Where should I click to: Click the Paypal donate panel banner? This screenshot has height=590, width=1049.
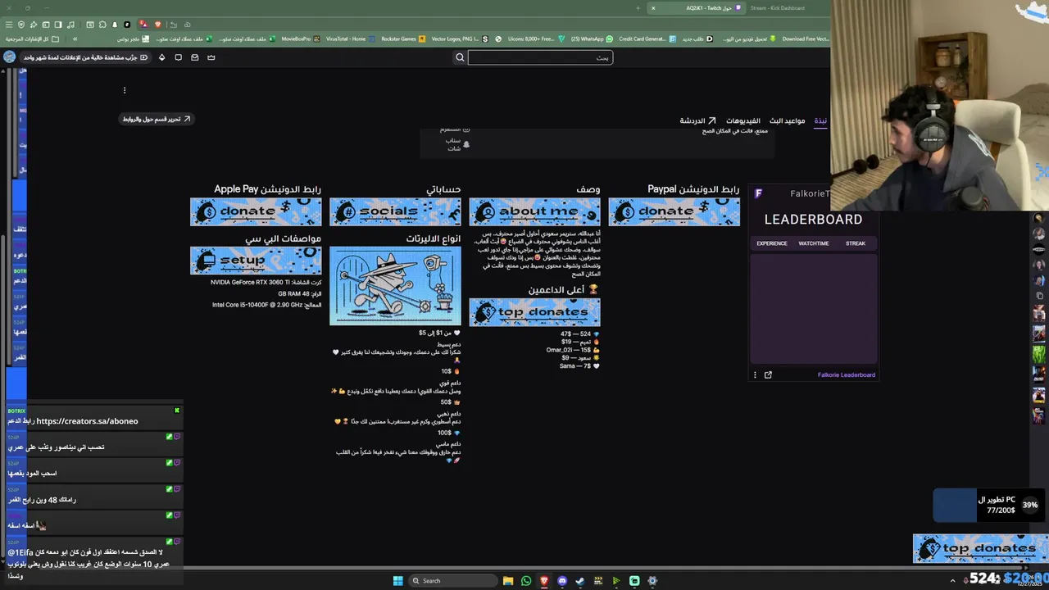[674, 211]
